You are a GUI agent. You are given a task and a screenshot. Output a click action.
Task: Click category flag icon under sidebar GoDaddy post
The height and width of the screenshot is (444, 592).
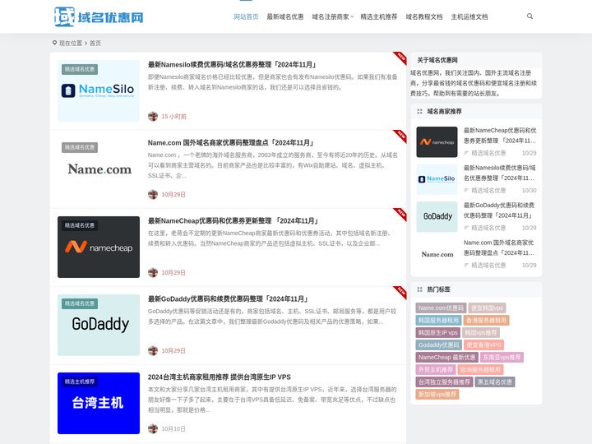pos(466,228)
